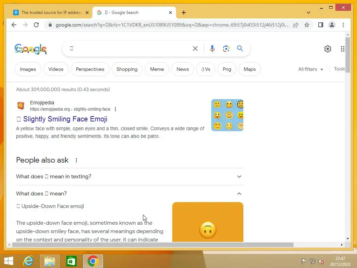Open more options for Emojipedia result
357x268 pixels.
115,109
